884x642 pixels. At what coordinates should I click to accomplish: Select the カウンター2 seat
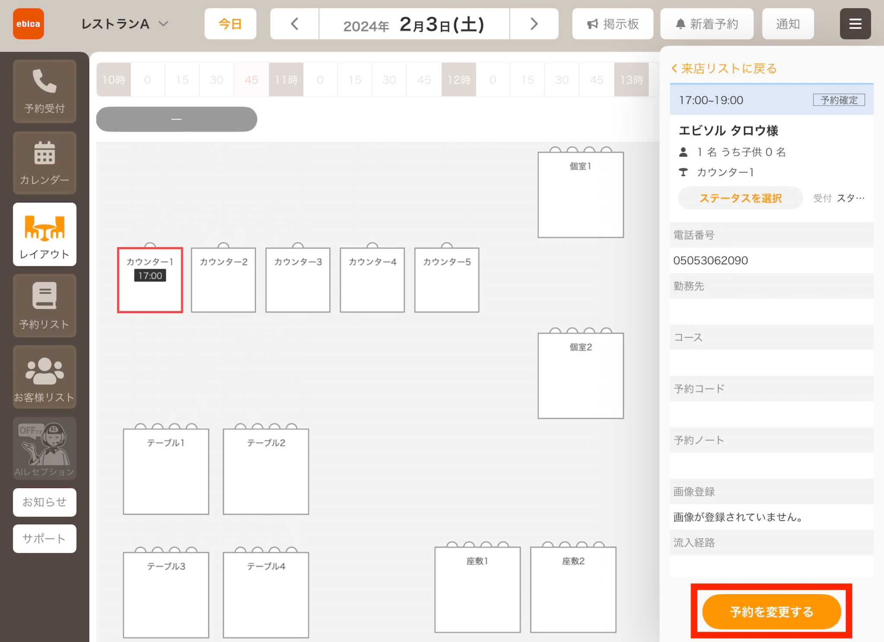coord(224,280)
